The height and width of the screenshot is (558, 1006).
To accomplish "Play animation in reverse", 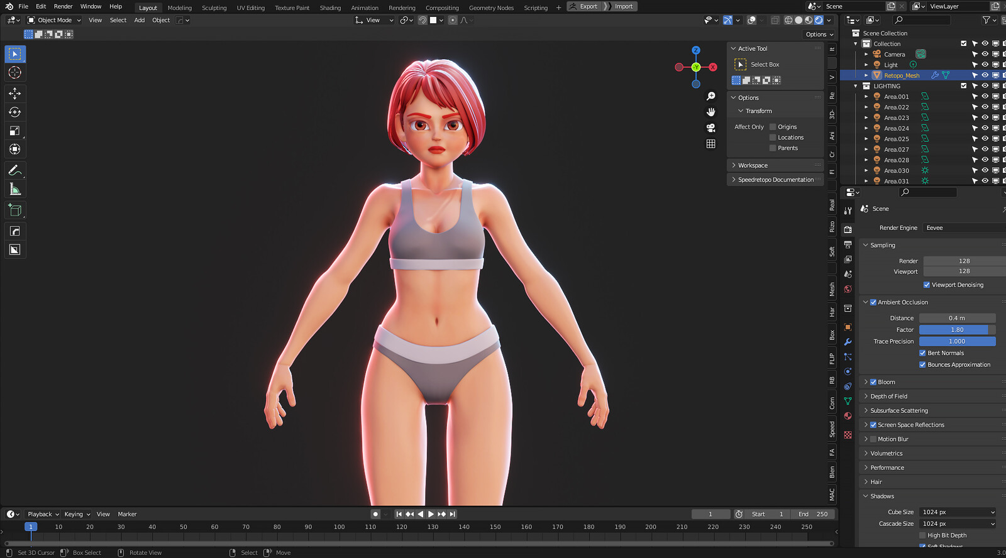I will (421, 514).
